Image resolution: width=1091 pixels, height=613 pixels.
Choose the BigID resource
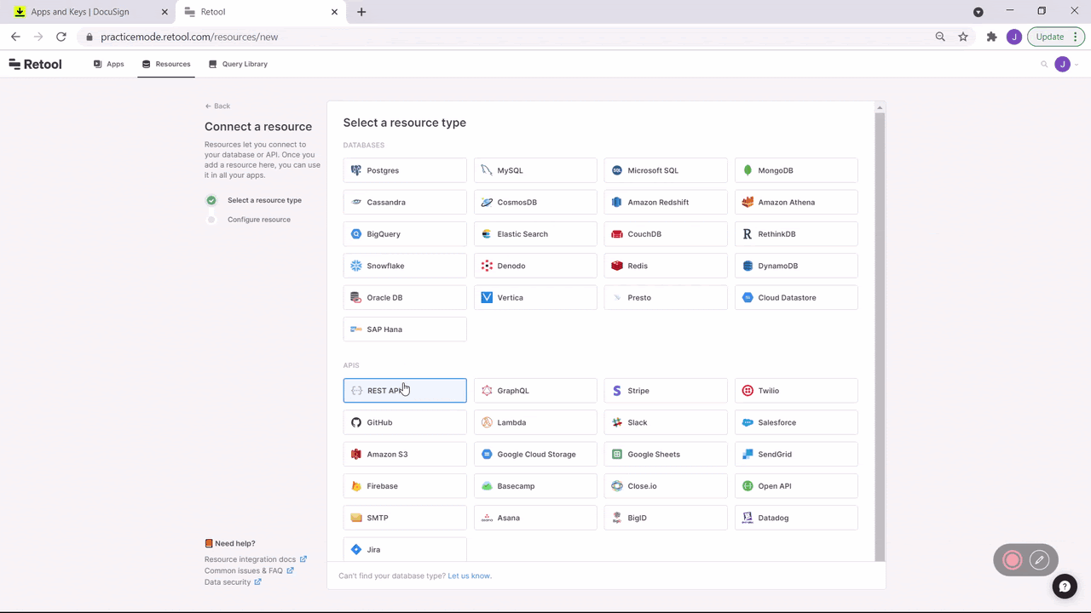666,518
